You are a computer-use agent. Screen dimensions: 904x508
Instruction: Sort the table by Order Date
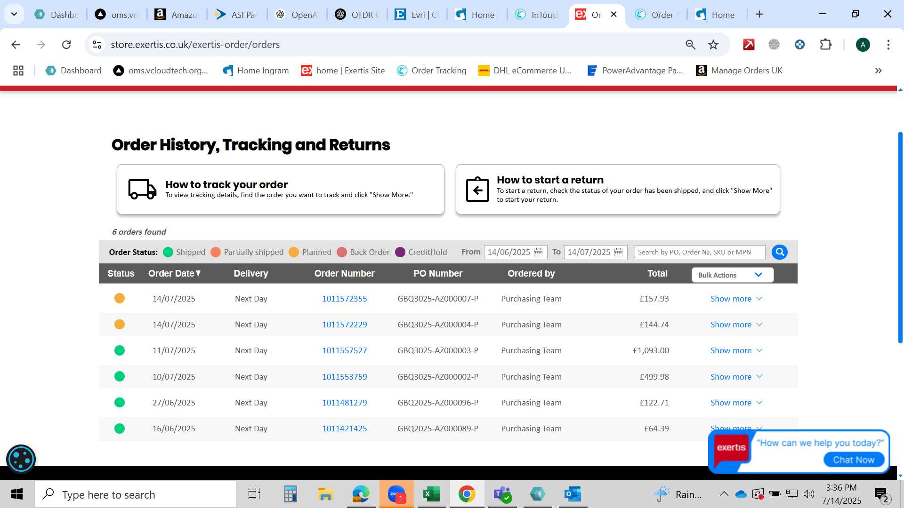point(175,274)
